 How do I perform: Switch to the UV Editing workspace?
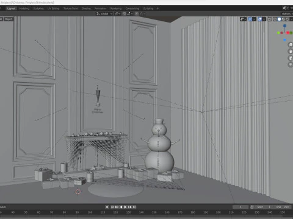pyautogui.click(x=53, y=9)
